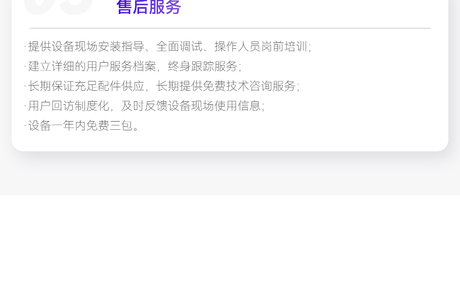Image resolution: width=460 pixels, height=291 pixels.
Task: Click the bullet dot before 建立详细
Action: (x=26, y=66)
